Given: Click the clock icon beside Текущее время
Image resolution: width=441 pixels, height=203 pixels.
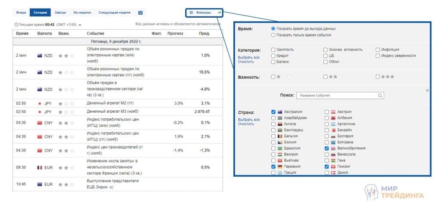Looking at the screenshot, I should pyautogui.click(x=16, y=25).
